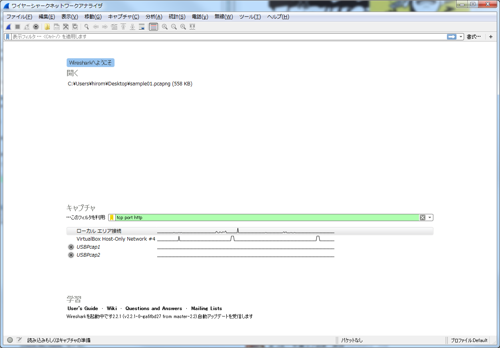Open capture file properties from status bar
Viewport: 500px width, 348px height.
[x=19, y=340]
